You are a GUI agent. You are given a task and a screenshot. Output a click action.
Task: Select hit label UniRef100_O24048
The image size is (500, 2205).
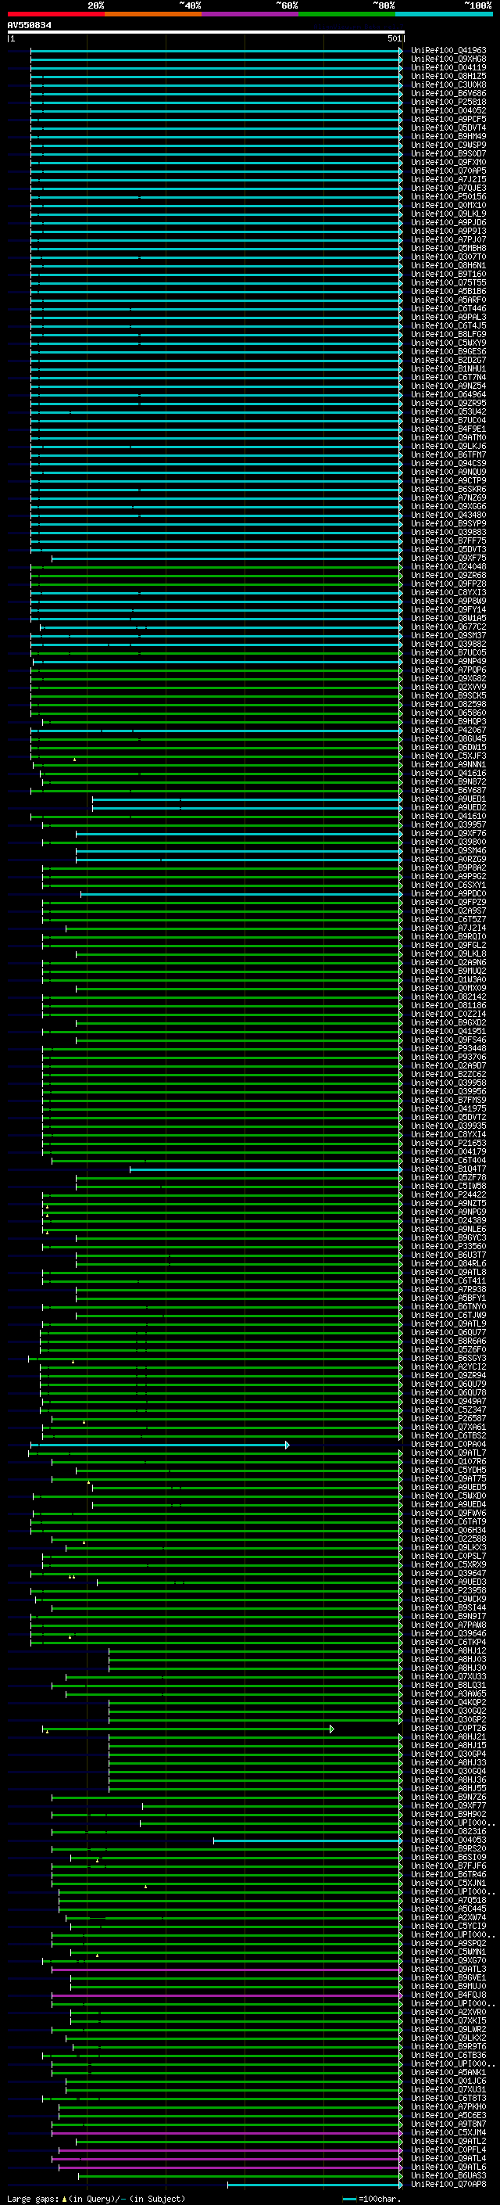coord(448,566)
